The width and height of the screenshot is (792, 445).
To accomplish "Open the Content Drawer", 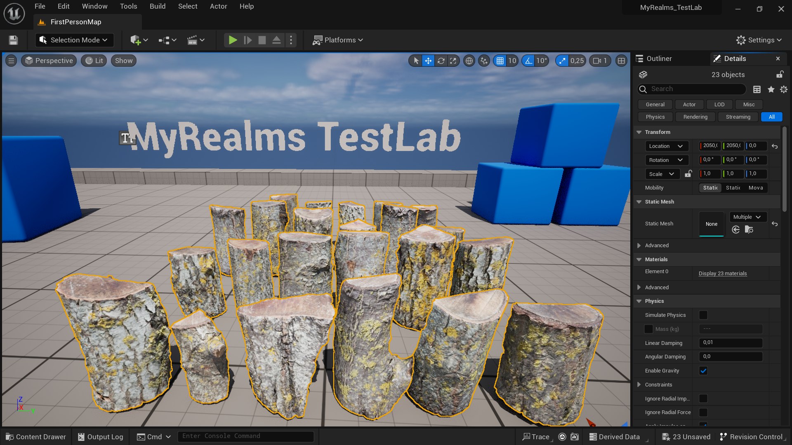I will [36, 437].
